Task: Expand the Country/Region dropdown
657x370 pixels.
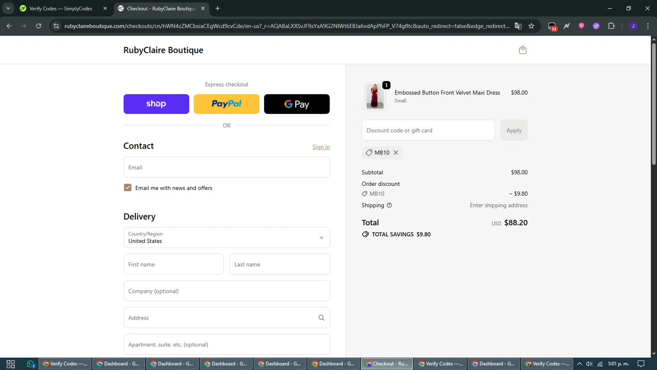Action: point(227,238)
